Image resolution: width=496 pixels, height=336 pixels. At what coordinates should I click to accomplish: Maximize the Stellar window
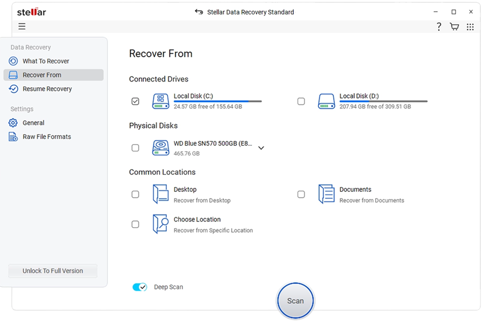click(x=454, y=12)
